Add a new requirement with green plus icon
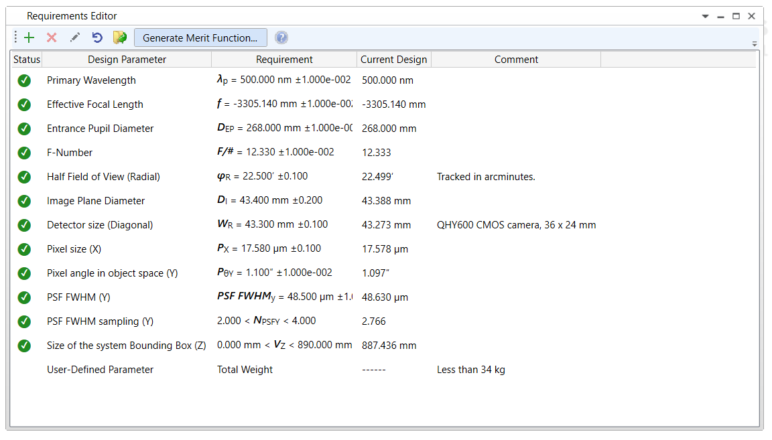This screenshot has width=772, height=440. (x=29, y=38)
